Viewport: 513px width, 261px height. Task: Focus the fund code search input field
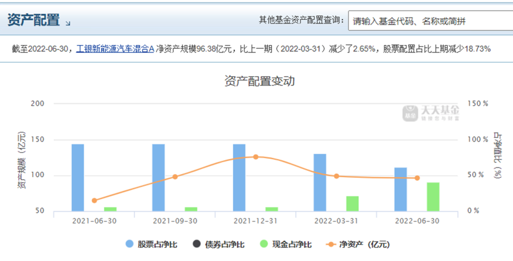[x=430, y=20]
